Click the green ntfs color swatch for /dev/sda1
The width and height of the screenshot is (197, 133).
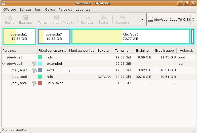pos(40,57)
